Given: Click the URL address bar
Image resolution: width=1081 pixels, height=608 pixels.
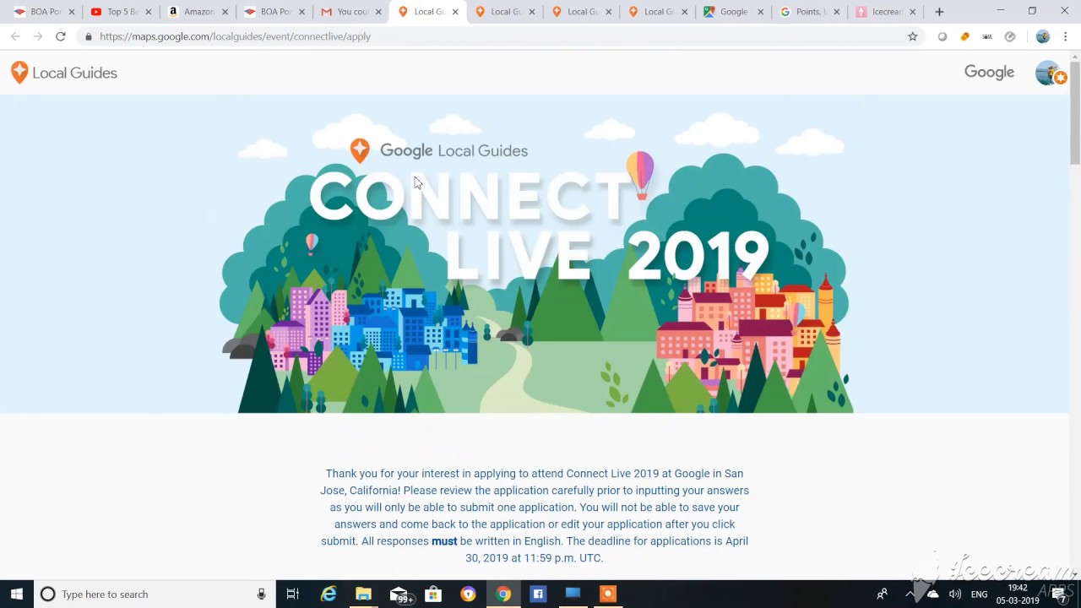Looking at the screenshot, I should (498, 36).
